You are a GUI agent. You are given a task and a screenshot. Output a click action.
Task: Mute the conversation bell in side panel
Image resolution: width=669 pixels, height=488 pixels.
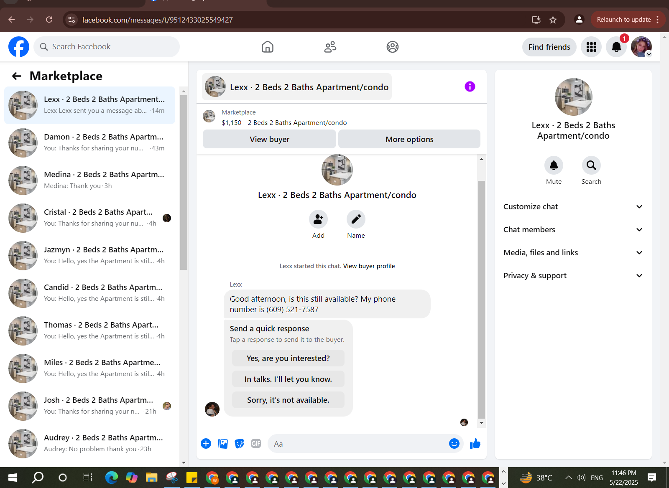click(554, 165)
